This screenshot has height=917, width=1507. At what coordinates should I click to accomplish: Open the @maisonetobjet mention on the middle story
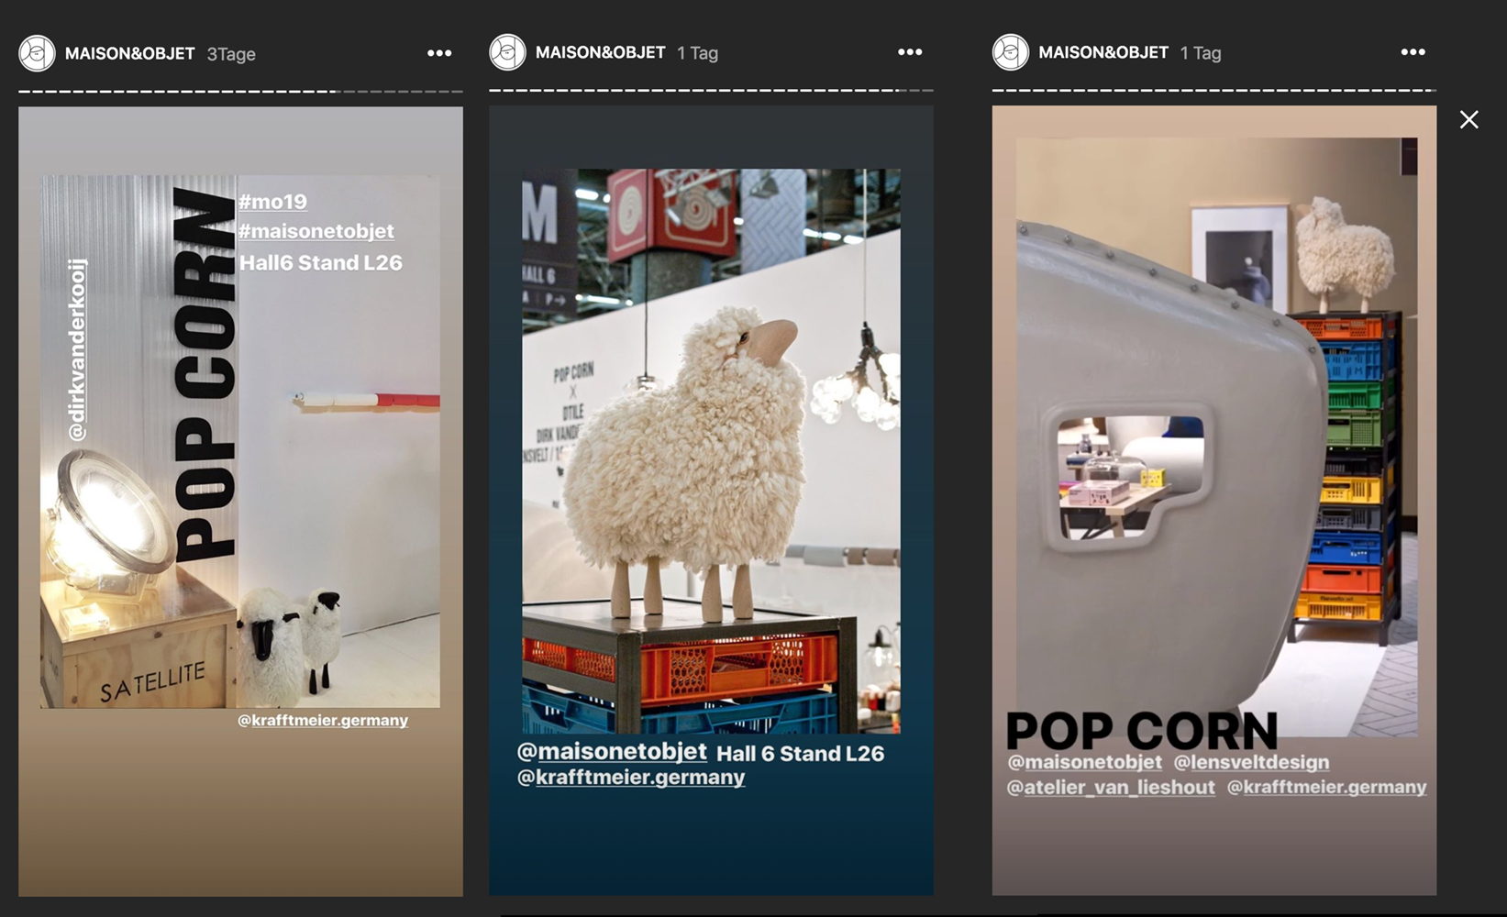point(612,752)
